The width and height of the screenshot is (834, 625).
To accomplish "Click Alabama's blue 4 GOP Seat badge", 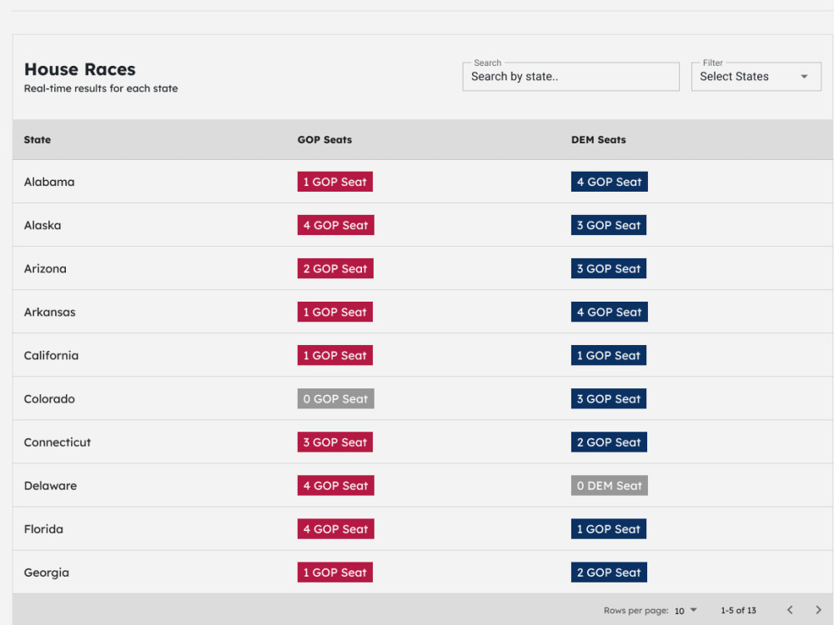I will click(610, 182).
